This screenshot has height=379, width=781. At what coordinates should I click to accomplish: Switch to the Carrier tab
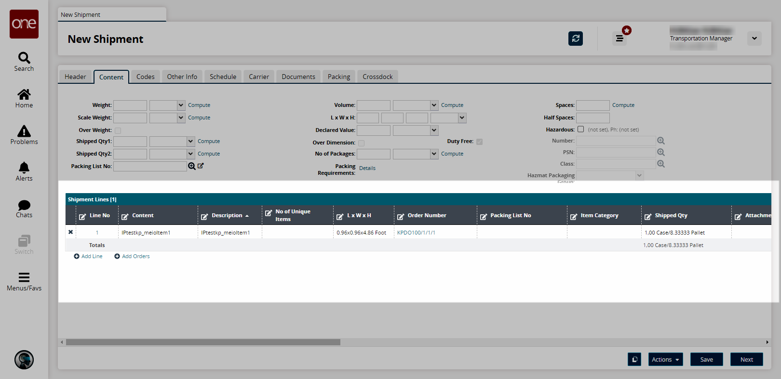pyautogui.click(x=259, y=77)
